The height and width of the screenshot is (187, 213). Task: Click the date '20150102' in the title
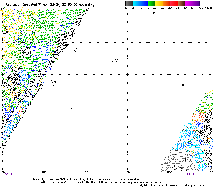tap(70, 5)
